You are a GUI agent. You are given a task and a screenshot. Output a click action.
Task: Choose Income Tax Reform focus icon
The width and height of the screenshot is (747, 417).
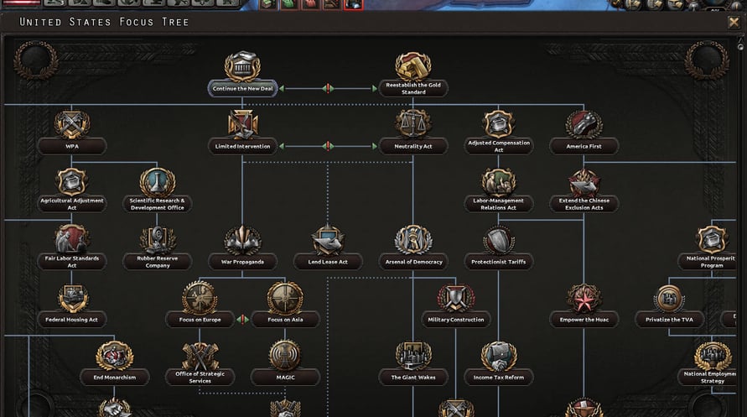click(498, 356)
